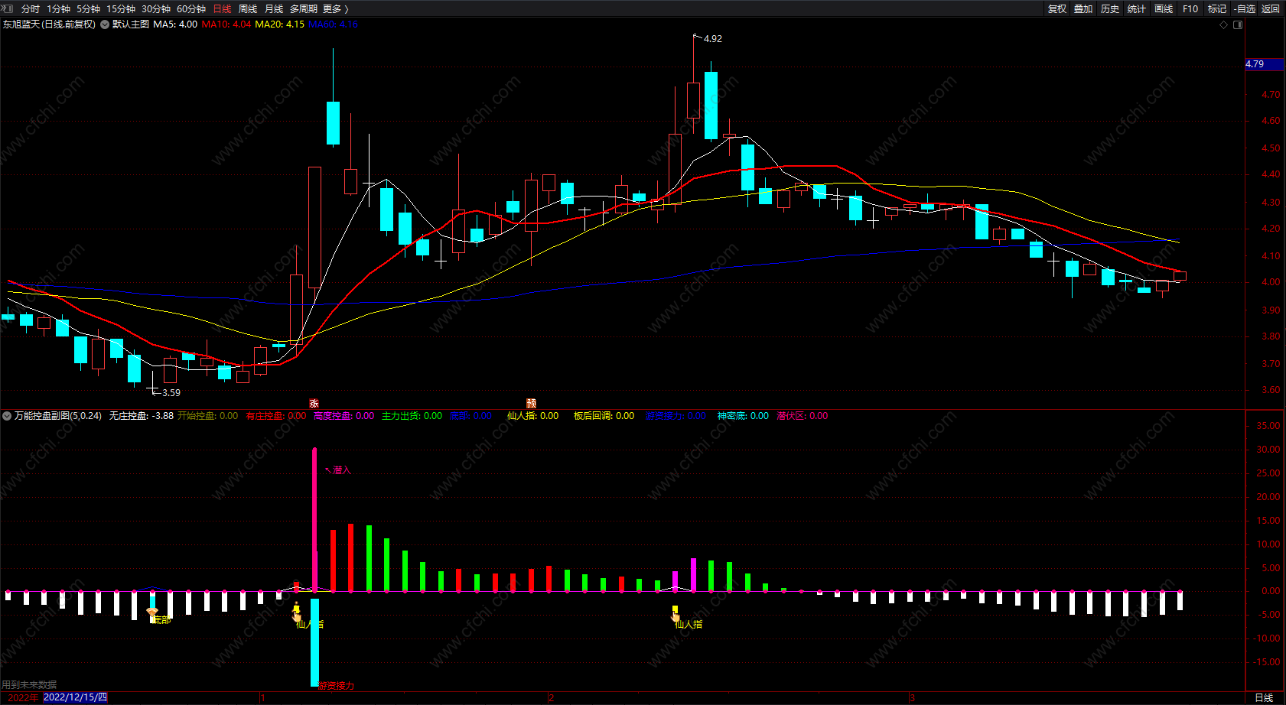Click the MA5: 4.00 label
The image size is (1286, 705).
(x=175, y=24)
